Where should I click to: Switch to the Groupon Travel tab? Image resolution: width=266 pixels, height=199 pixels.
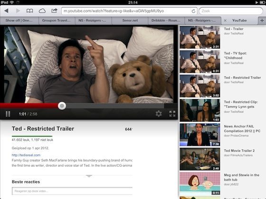(x=57, y=20)
